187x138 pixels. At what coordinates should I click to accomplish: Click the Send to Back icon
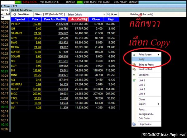(134, 69)
